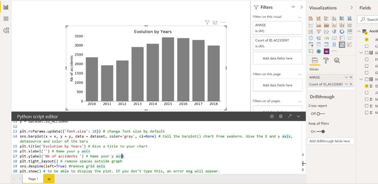
Task: Run the Python script
Action: click(272, 116)
